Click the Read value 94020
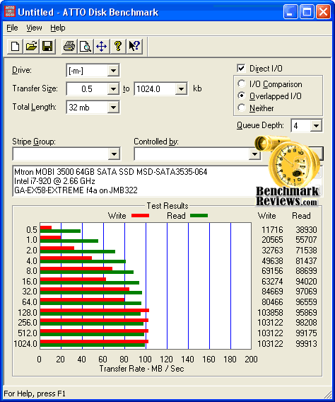 click(x=306, y=281)
